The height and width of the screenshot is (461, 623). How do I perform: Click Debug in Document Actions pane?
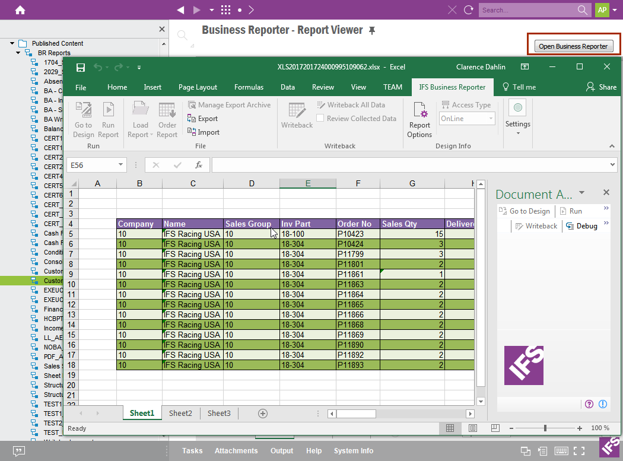[581, 225]
